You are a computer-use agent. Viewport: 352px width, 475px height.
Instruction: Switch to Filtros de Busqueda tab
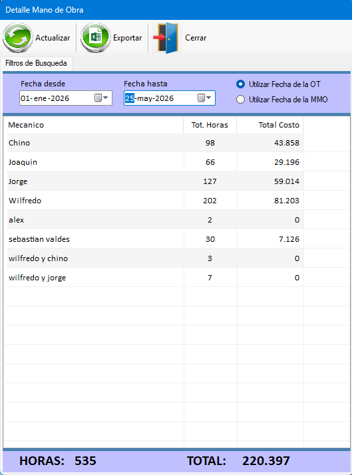click(36, 63)
